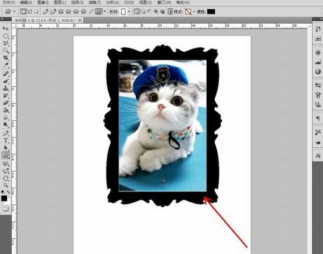Open the Info panel icon
This screenshot has height=254, width=323.
(x=317, y=73)
